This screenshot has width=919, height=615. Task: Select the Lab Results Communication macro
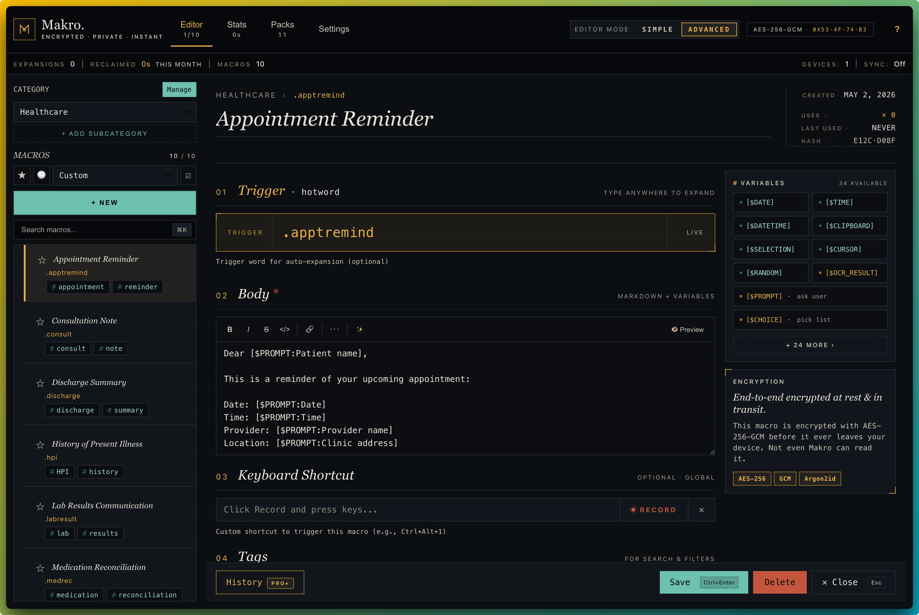click(110, 518)
